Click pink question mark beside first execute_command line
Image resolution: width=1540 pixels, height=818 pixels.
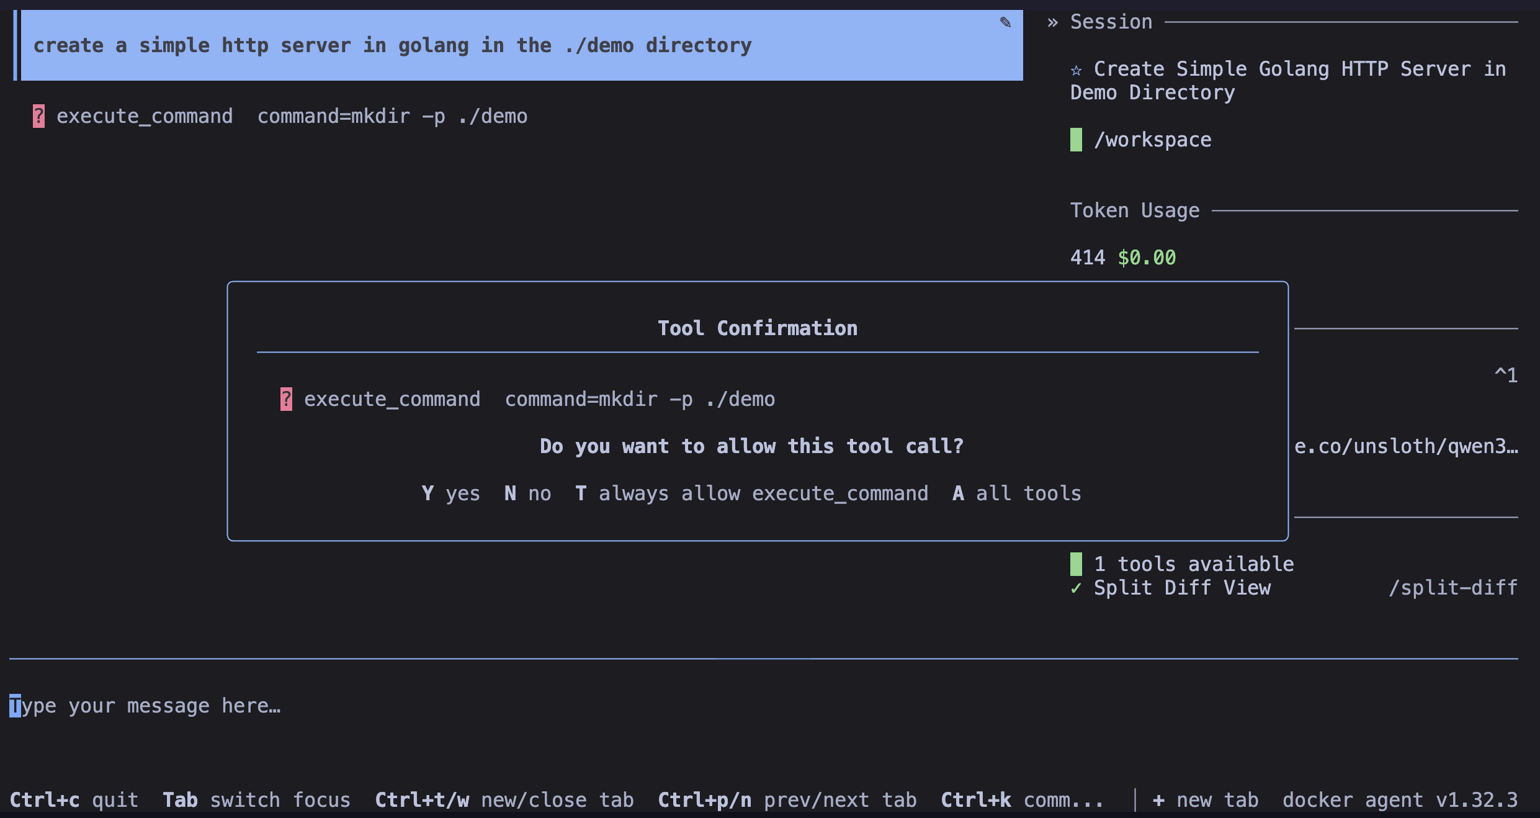click(38, 116)
